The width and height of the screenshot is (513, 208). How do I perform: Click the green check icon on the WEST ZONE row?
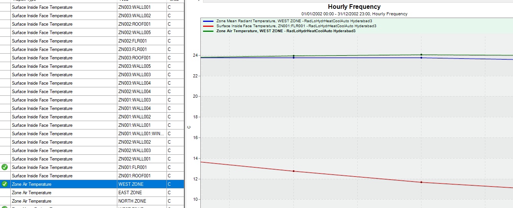5,184
